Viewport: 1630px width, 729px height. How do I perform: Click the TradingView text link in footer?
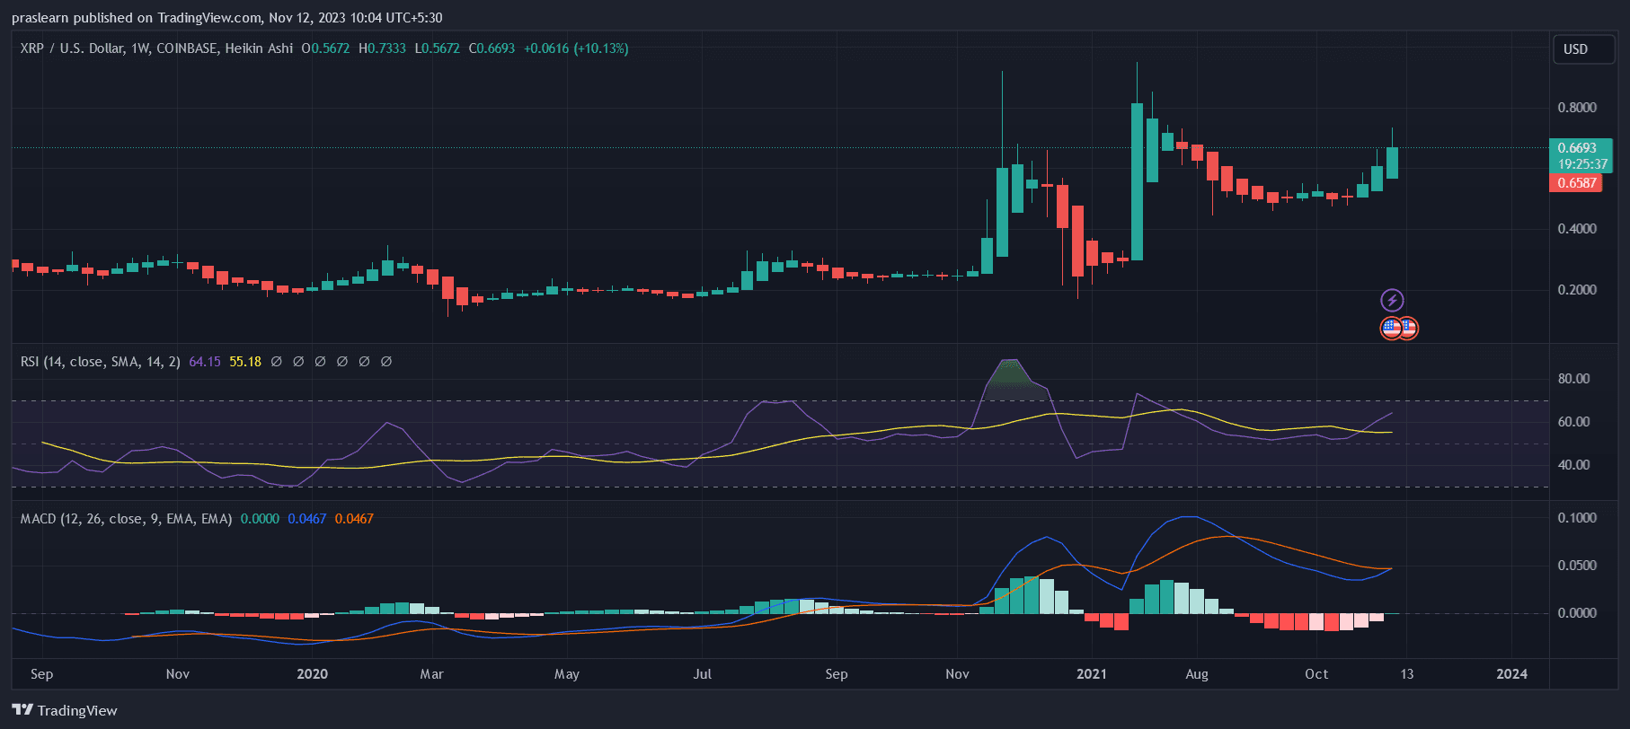tap(77, 710)
